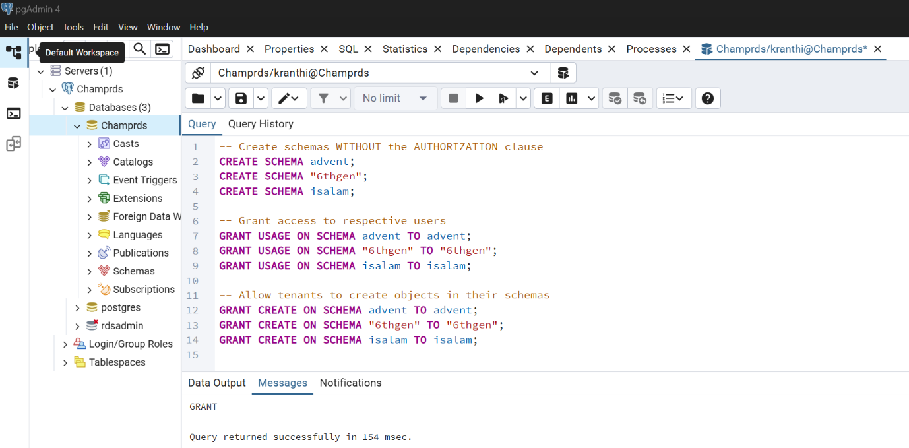Click the Open File folder icon
This screenshot has width=909, height=448.
(198, 98)
